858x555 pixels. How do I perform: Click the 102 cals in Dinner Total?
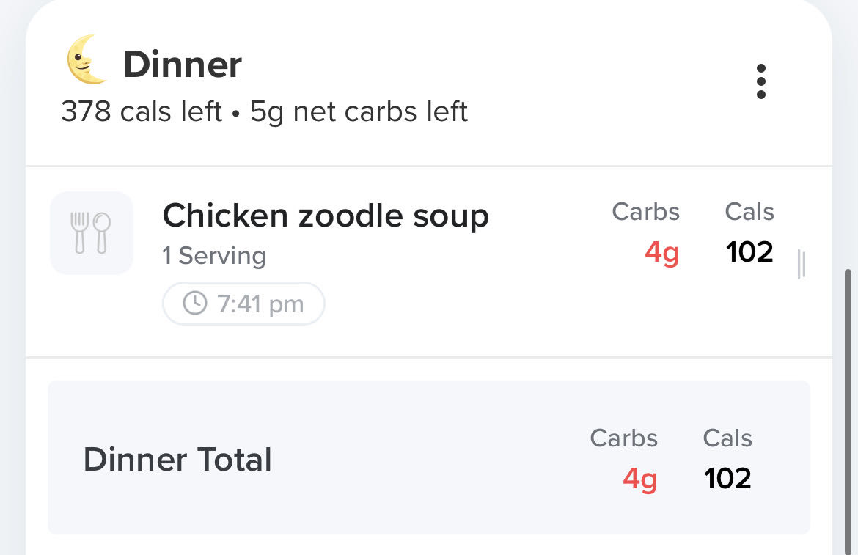pyautogui.click(x=727, y=479)
